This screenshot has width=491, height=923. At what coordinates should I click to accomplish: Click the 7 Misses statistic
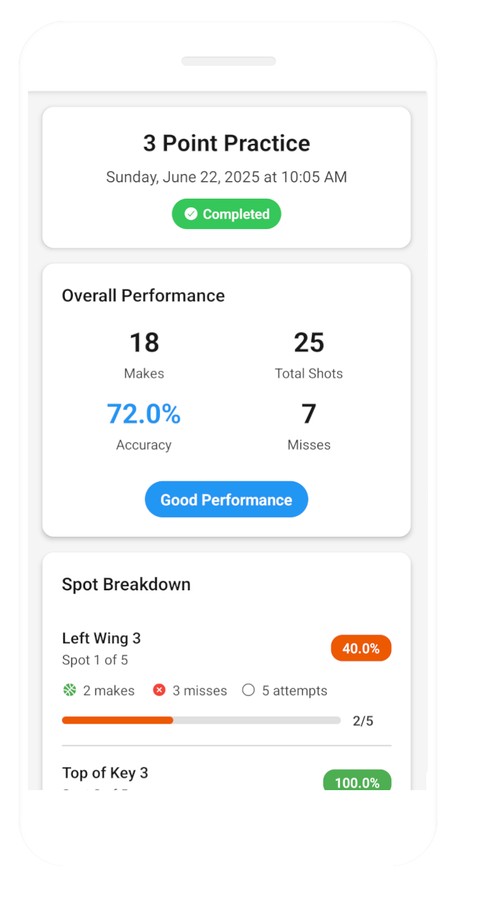coord(308,414)
